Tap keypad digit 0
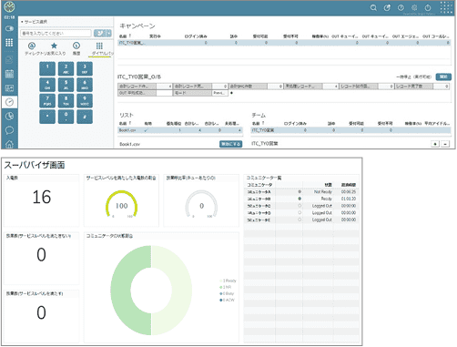457x347 pixels. (x=66, y=117)
